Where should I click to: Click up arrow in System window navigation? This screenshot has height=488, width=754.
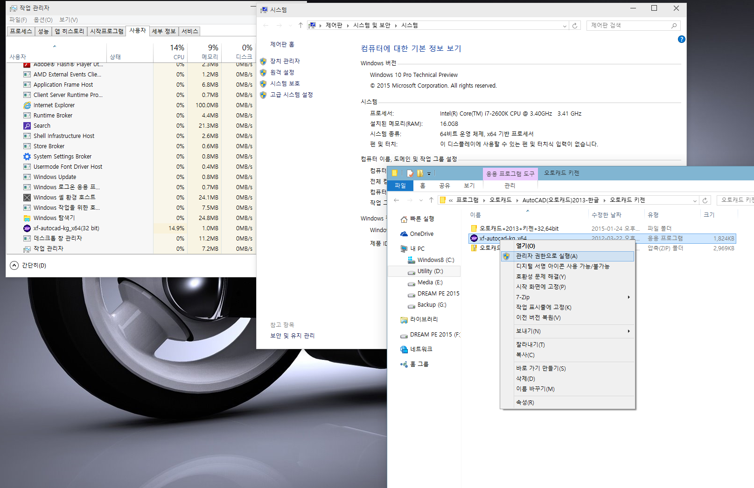coord(300,25)
